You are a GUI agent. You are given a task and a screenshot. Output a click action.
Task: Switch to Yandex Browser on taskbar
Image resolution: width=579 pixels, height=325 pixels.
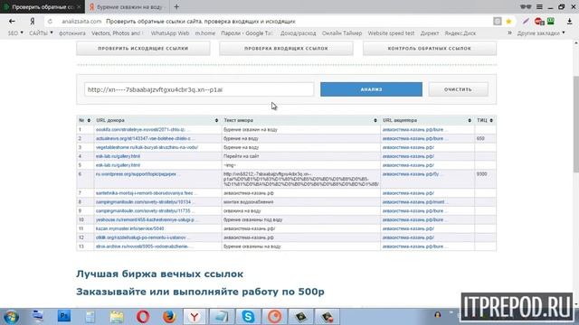(195, 317)
